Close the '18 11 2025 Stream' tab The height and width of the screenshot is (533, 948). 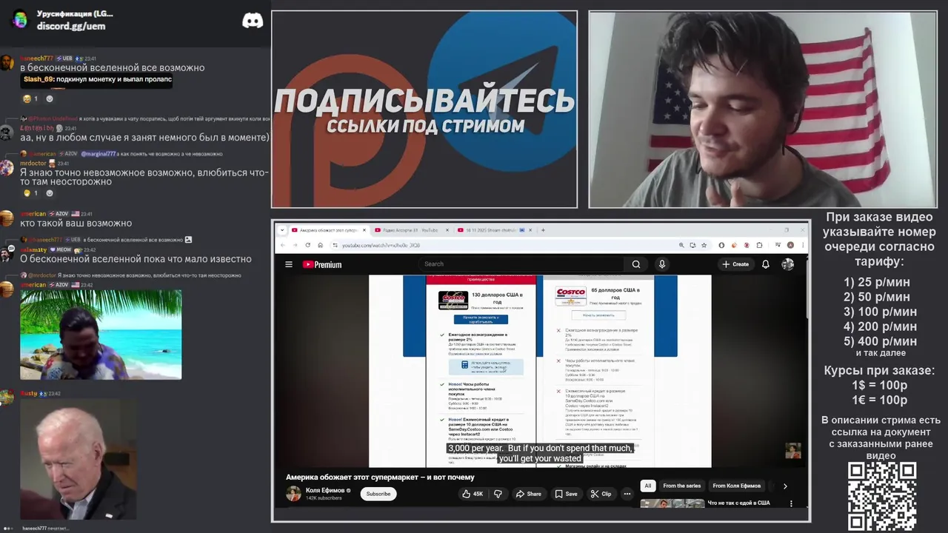click(x=531, y=230)
